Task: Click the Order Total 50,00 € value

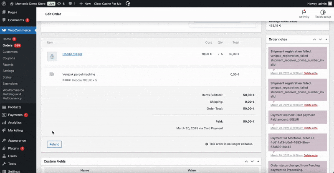Action: (248, 109)
